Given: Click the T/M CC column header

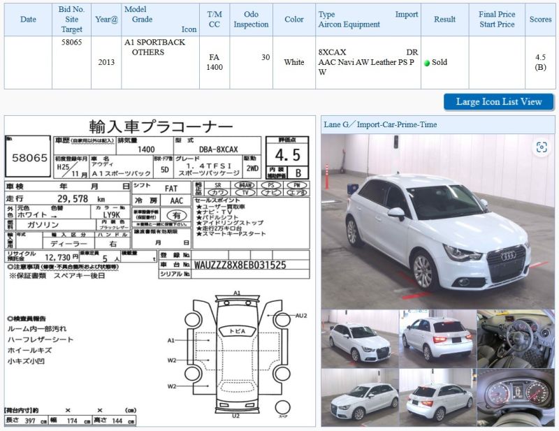Looking at the screenshot, I should tap(215, 20).
